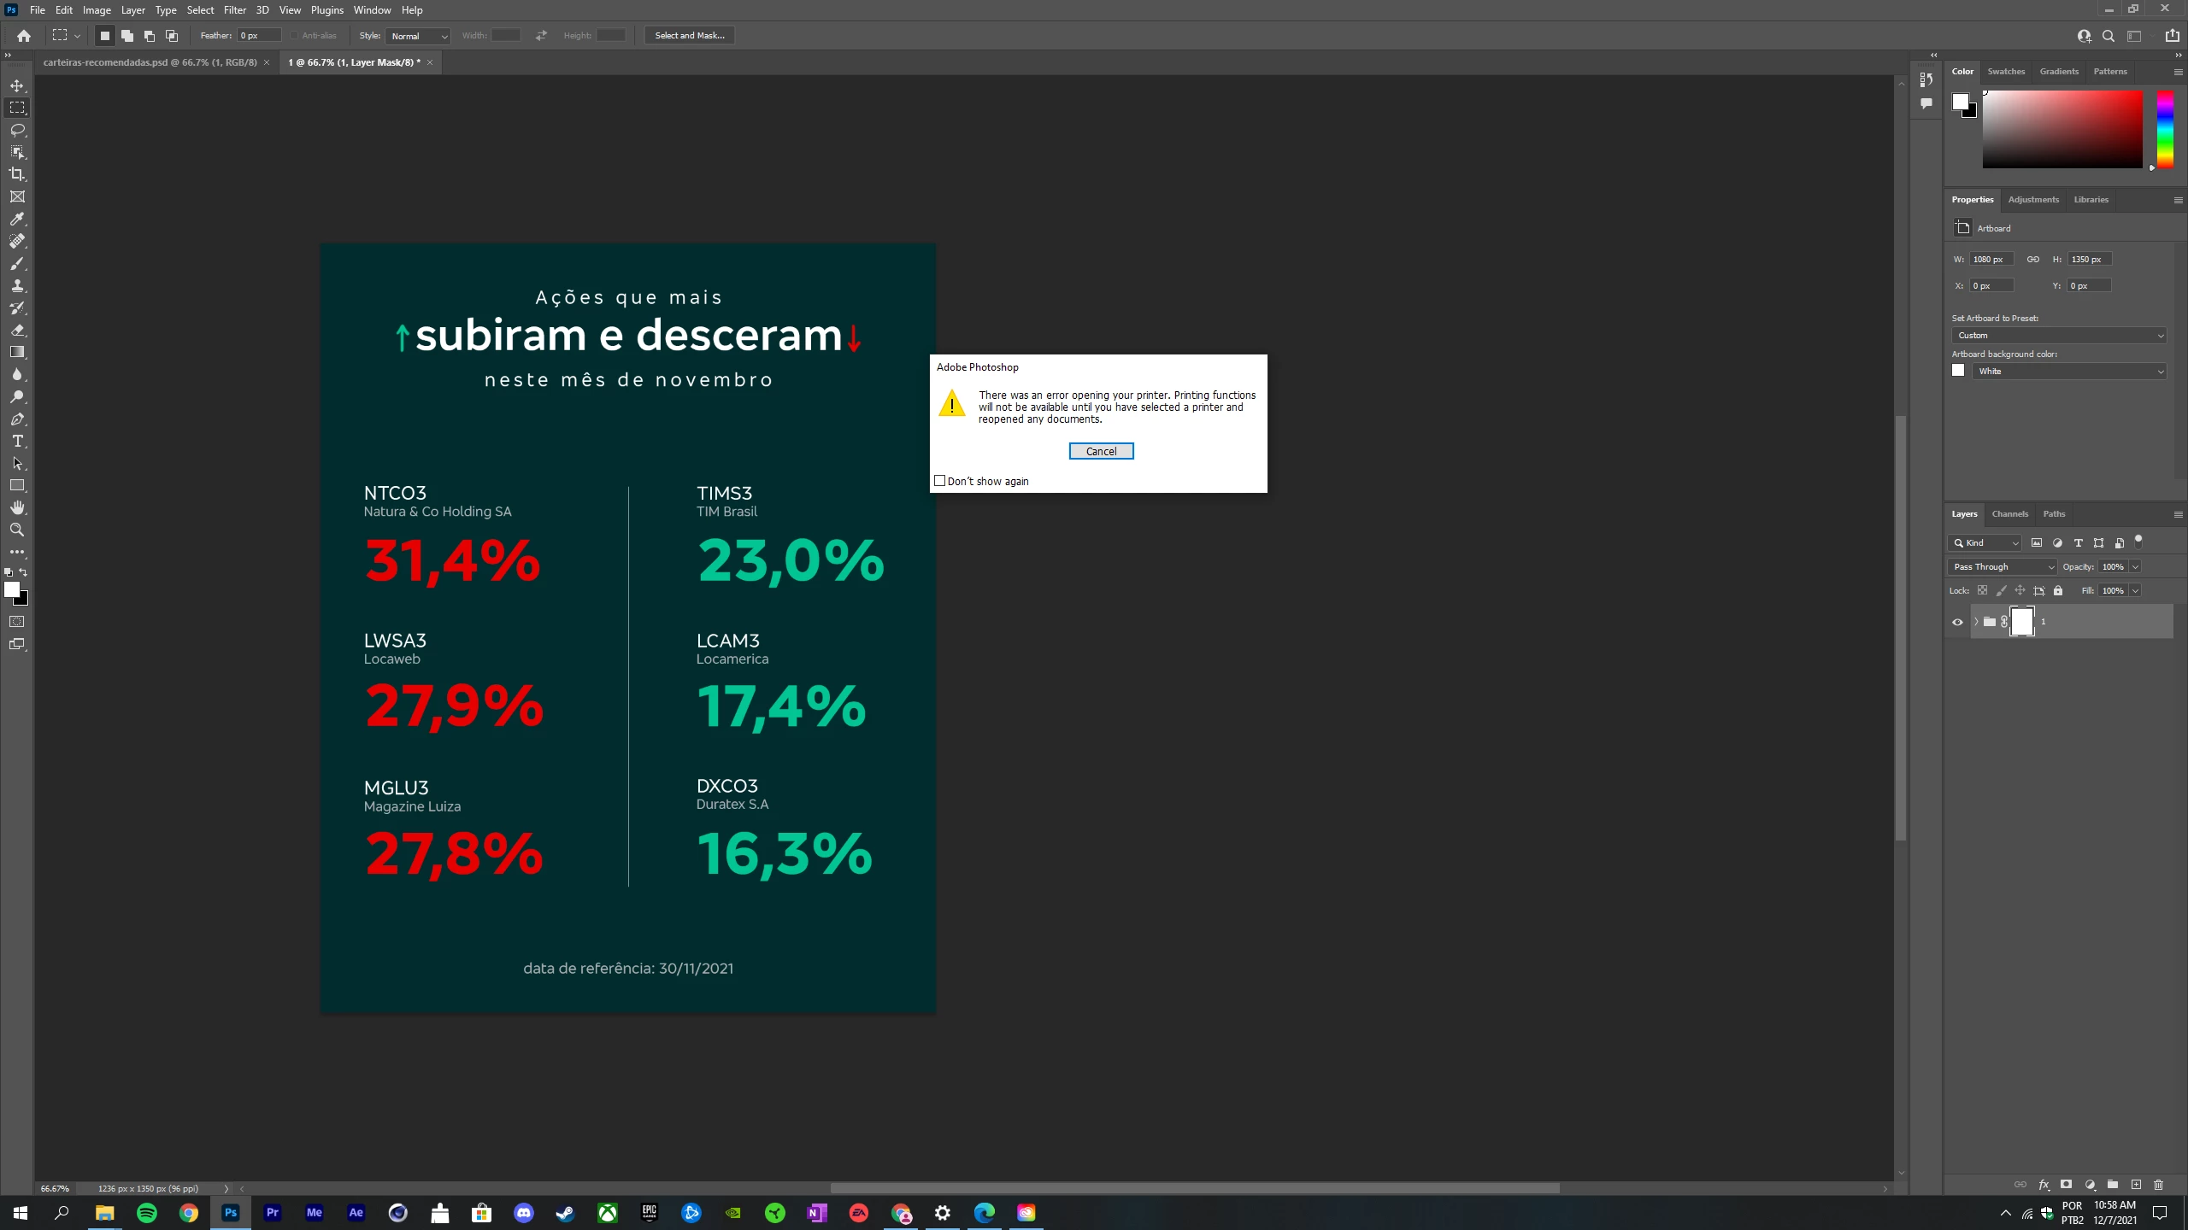The image size is (2188, 1230).
Task: Select the Lasso tool
Action: [17, 130]
